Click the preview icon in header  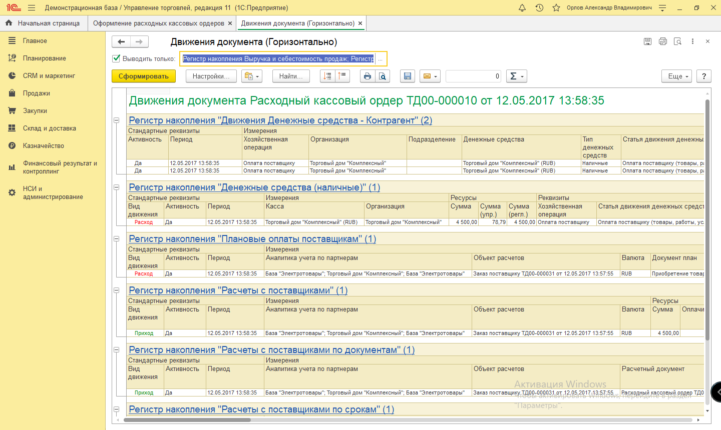678,41
